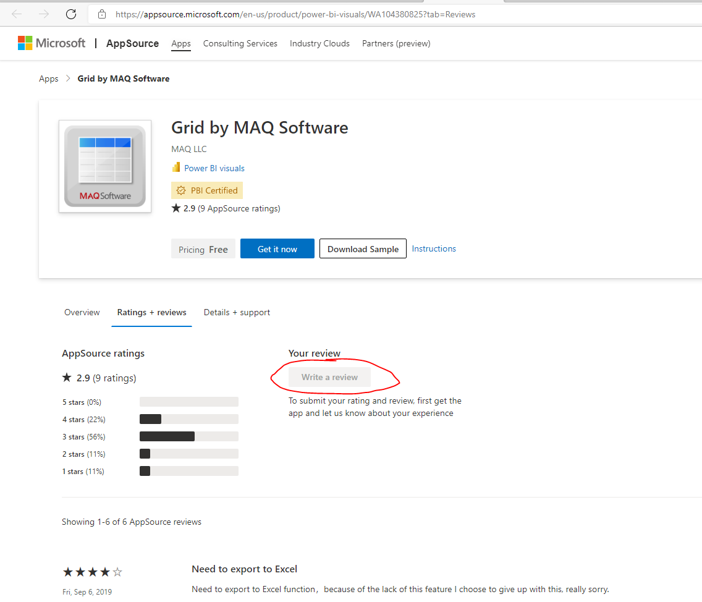The image size is (702, 602).
Task: Open the Instructions link
Action: (x=434, y=248)
